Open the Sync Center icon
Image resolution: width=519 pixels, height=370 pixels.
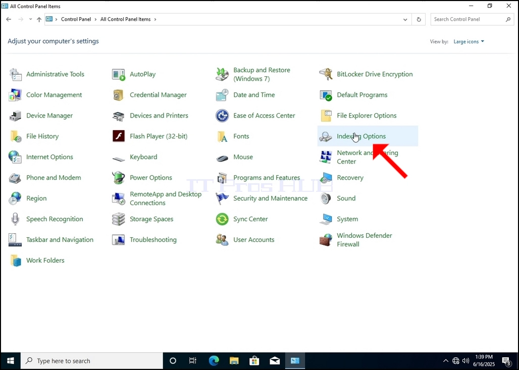point(222,219)
